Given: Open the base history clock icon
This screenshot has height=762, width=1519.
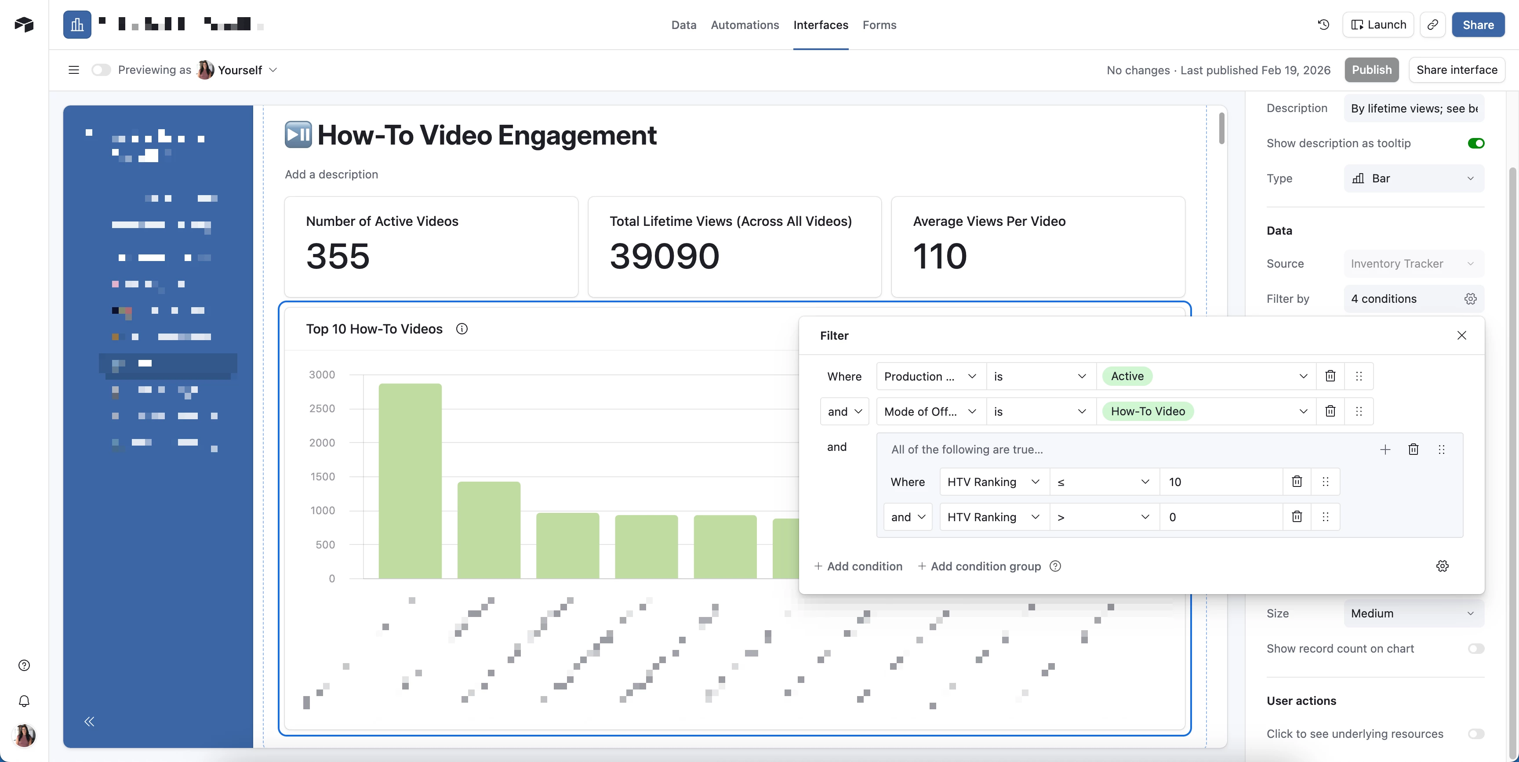Looking at the screenshot, I should (1323, 25).
